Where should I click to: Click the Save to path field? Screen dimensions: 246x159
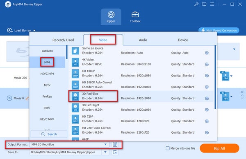[66, 152]
